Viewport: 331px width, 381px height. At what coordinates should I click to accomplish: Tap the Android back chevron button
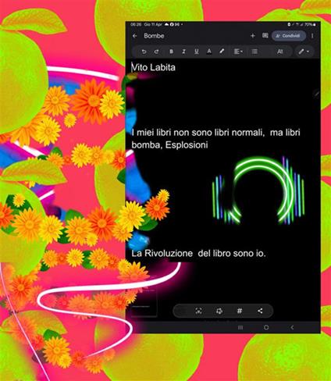[292, 327]
